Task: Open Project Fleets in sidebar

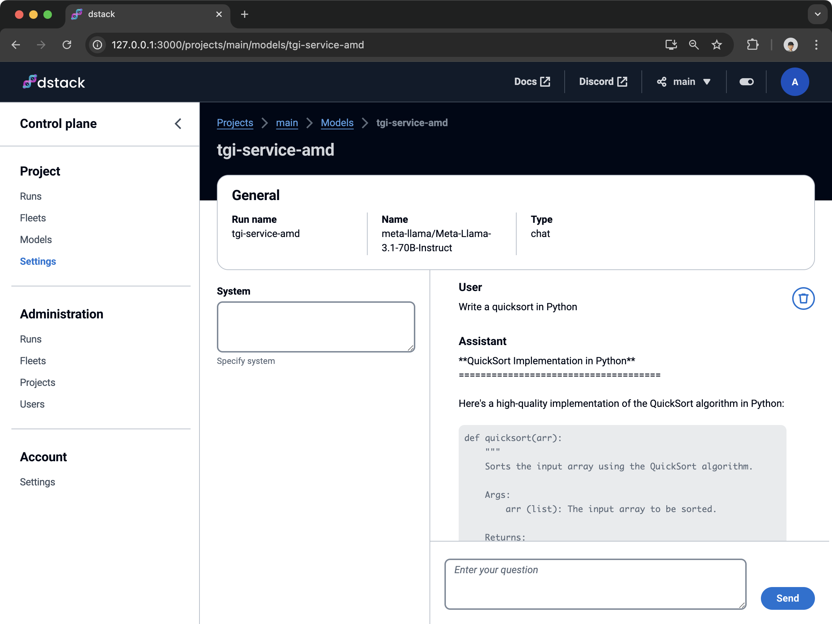Action: [x=33, y=218]
